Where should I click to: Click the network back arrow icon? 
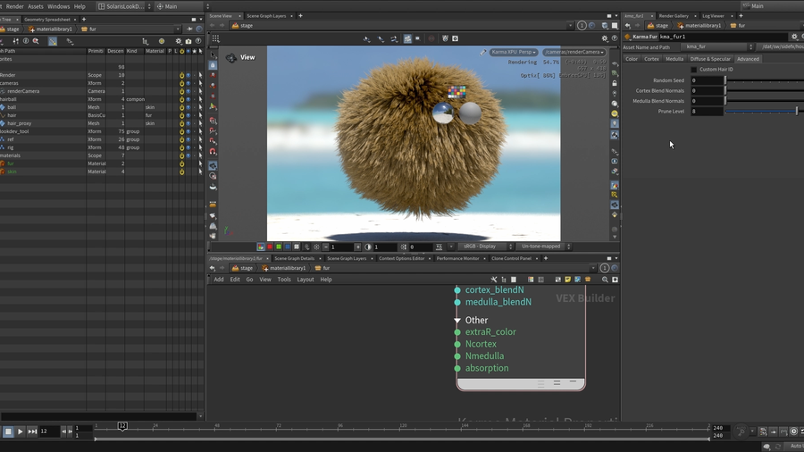(x=213, y=268)
